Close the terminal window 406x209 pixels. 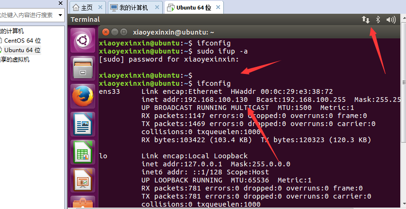click(106, 32)
